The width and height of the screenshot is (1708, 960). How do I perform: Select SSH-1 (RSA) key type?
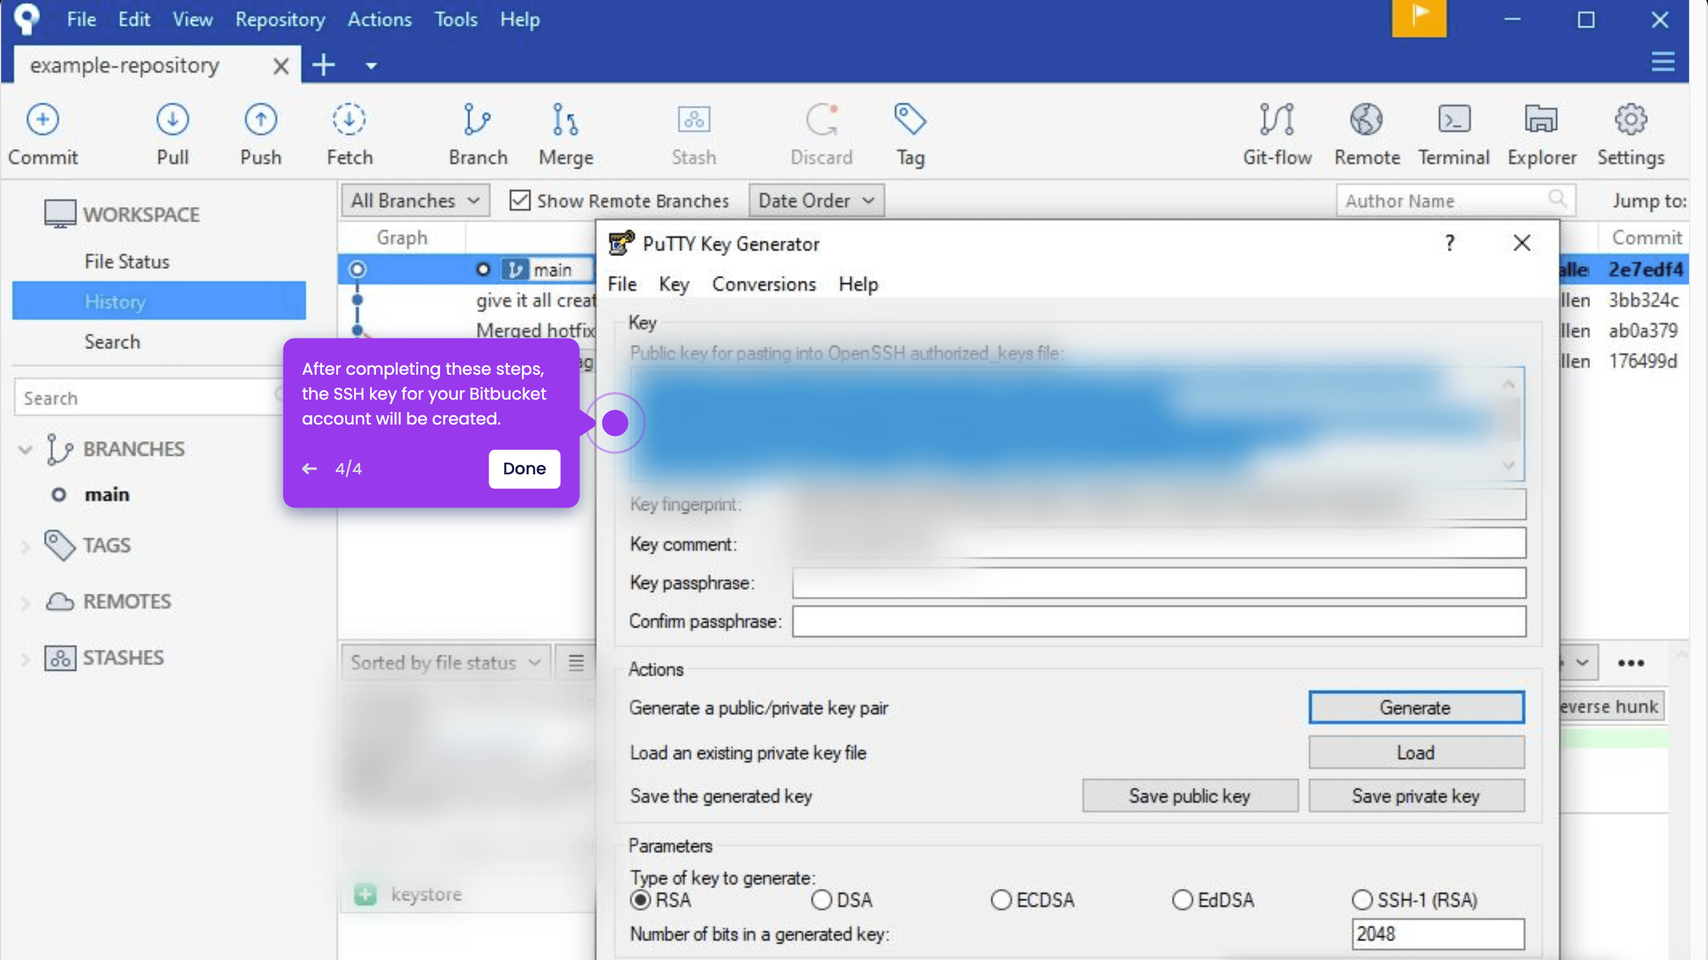(x=1362, y=900)
